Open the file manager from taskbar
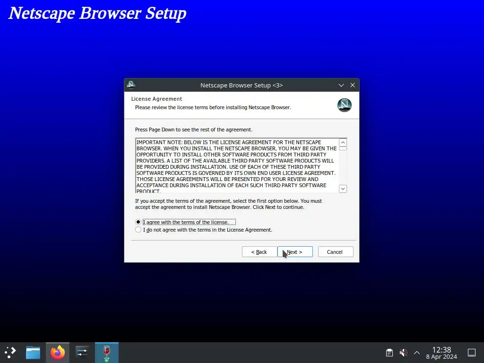Image resolution: width=484 pixels, height=363 pixels. [33, 353]
